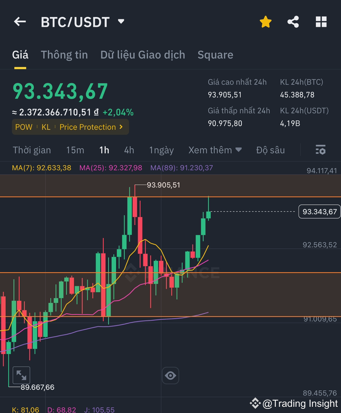Tap the back arrow to exit chart
This screenshot has width=341, height=413.
tap(20, 22)
